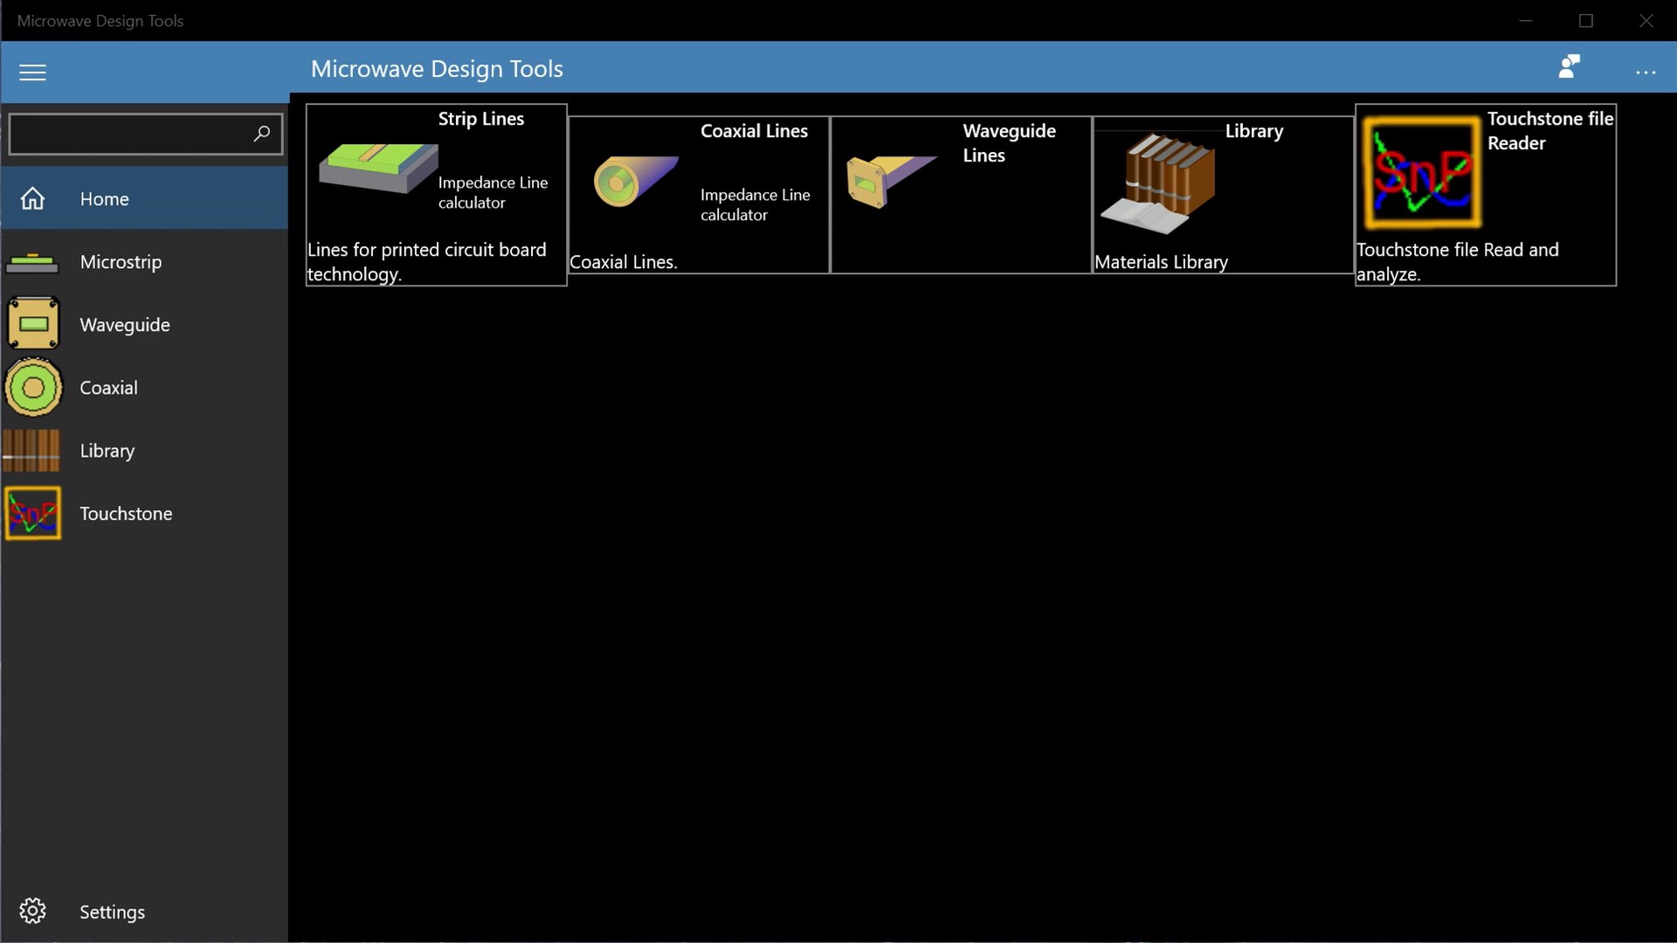
Task: Open the Touchstone file Reader SnP image
Action: (1422, 173)
